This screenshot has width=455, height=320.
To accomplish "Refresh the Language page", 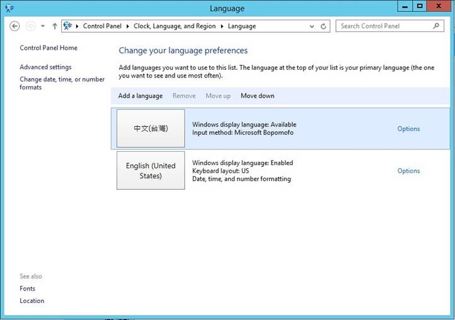I will pos(323,26).
